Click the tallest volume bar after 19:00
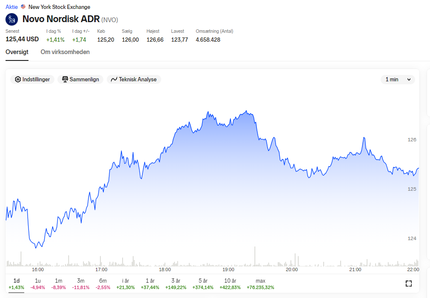Viewport: 430px width, 298px height. [255, 257]
